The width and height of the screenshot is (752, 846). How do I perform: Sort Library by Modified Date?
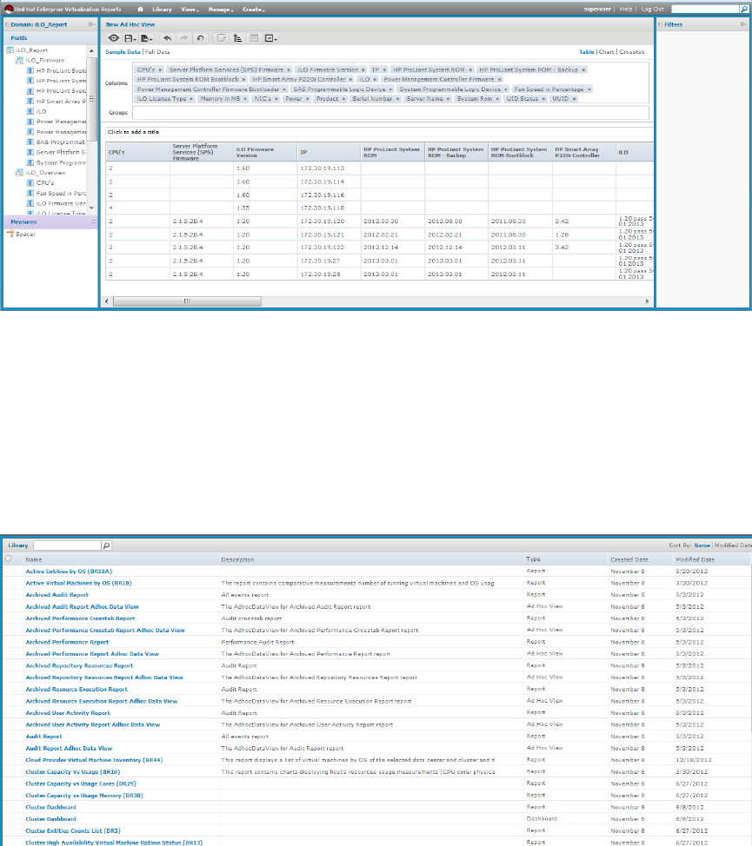click(x=733, y=545)
